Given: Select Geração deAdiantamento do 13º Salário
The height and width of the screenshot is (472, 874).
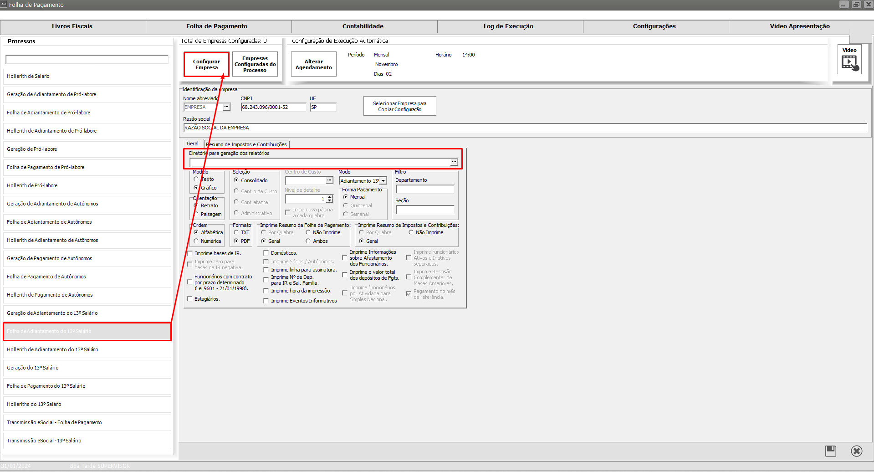Looking at the screenshot, I should [87, 313].
